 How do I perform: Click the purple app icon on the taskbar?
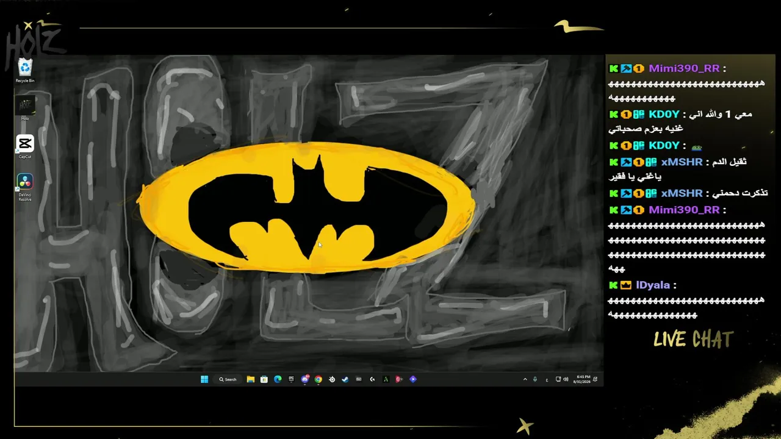coord(413,379)
